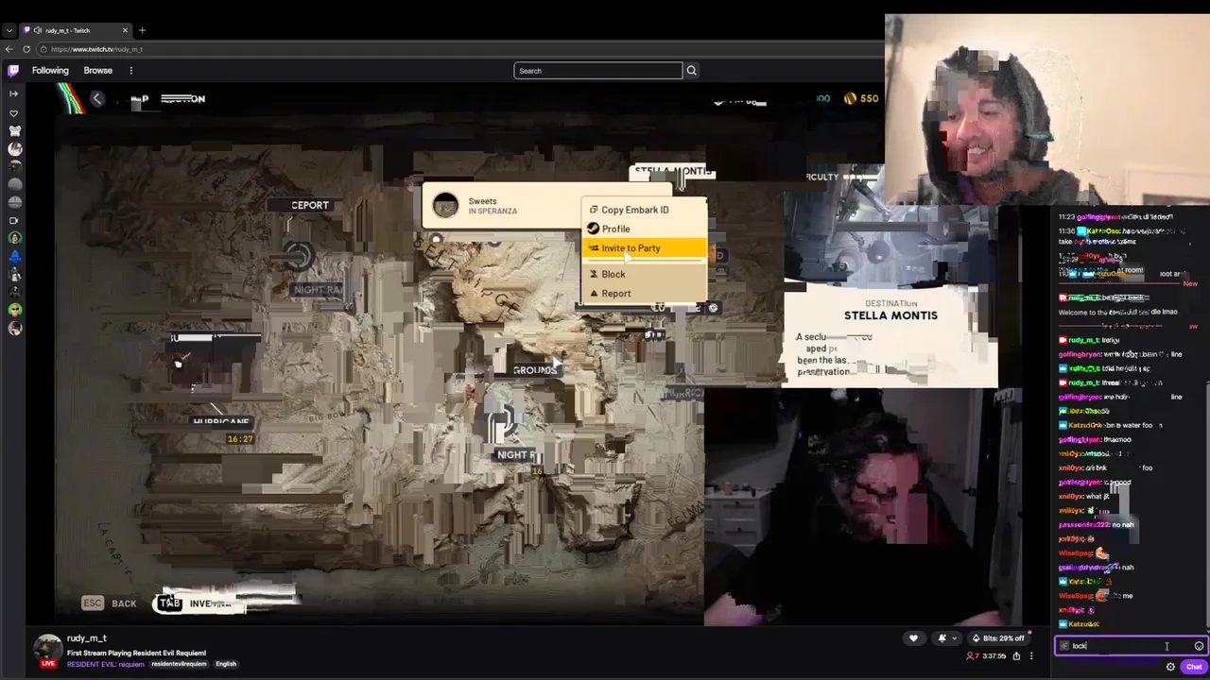
Task: Open the Browse page
Action: pos(97,71)
